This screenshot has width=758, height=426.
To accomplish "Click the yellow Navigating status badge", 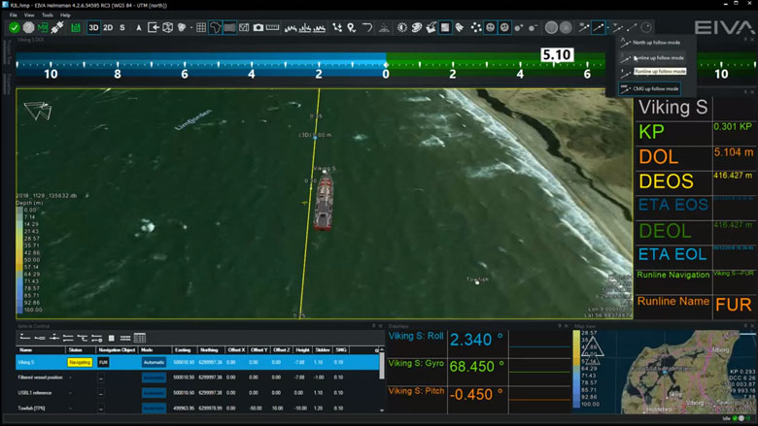I will click(80, 362).
